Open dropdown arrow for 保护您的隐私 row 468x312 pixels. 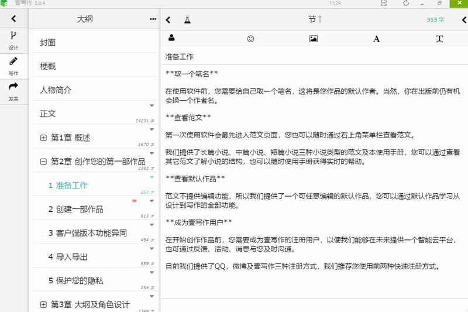click(152, 273)
